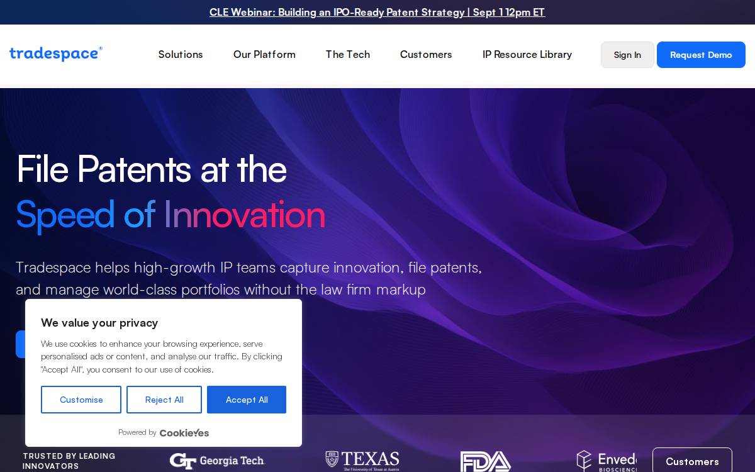Click the Request Demo button
The width and height of the screenshot is (755, 472).
tap(701, 55)
